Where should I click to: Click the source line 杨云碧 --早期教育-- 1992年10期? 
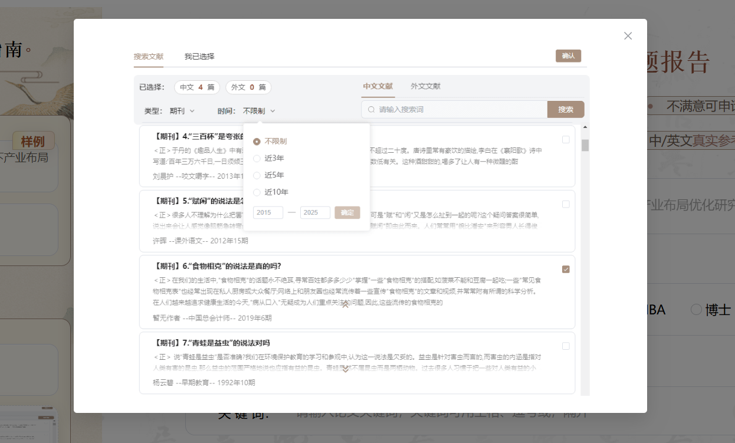[204, 383]
